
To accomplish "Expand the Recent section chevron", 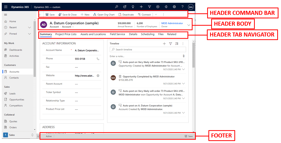I will pos(29,27).
